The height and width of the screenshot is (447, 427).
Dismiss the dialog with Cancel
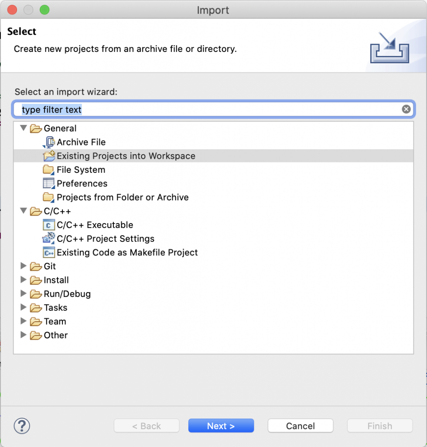[301, 426]
